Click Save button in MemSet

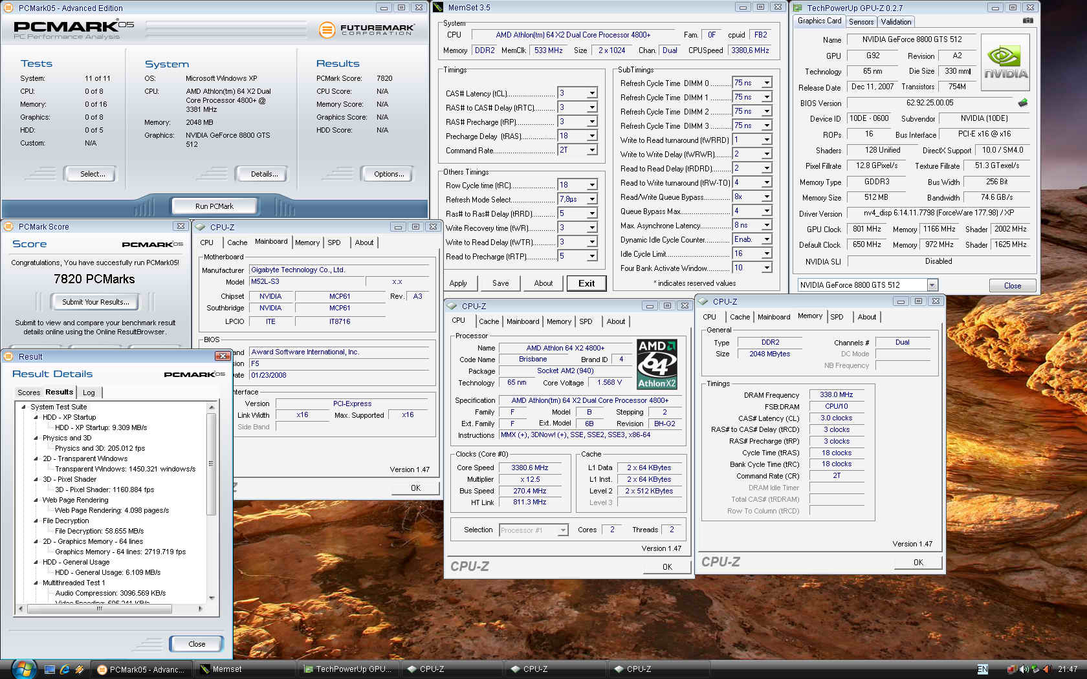pyautogui.click(x=500, y=283)
